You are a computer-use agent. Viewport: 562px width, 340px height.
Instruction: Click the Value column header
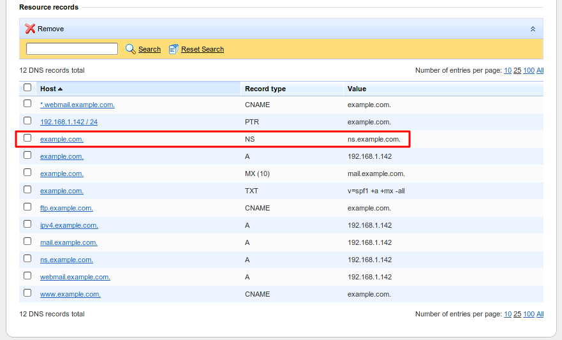coord(357,89)
